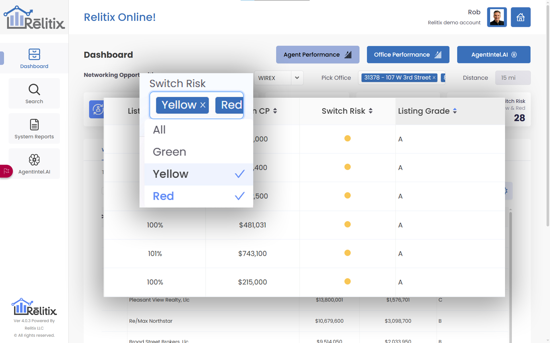Click the red flag feedback icon
This screenshot has width=550, height=343.
coord(6,171)
